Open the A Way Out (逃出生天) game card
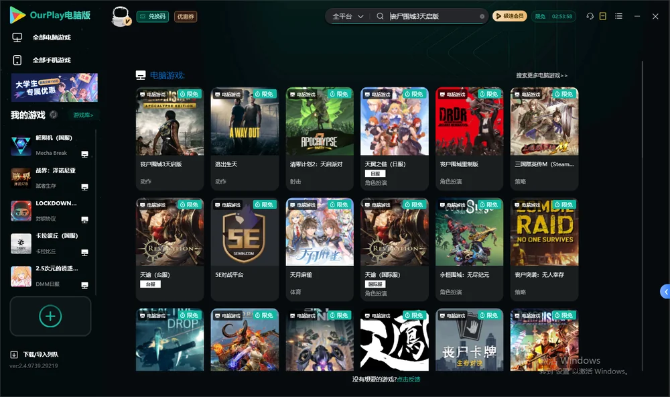Screen dimensions: 670x397 (245, 139)
